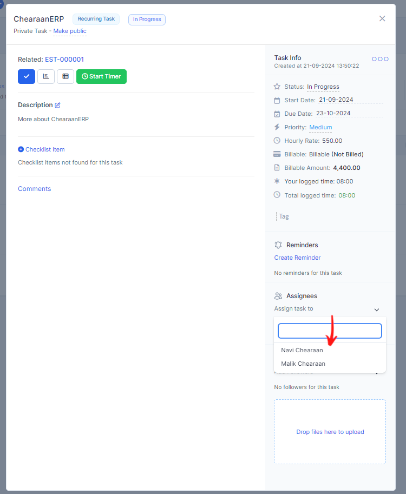
Task: Click Create Reminder link
Action: click(x=297, y=258)
